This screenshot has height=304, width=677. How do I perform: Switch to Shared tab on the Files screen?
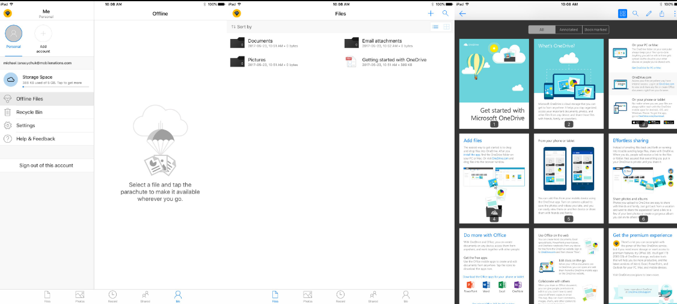373,296
